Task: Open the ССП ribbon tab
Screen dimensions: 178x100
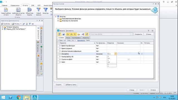Action: 39,6
